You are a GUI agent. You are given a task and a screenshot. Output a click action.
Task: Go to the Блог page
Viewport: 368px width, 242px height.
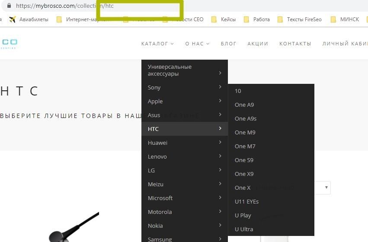pos(228,44)
